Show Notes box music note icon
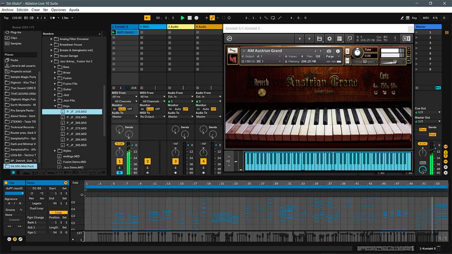The image size is (452, 254). [15, 239]
